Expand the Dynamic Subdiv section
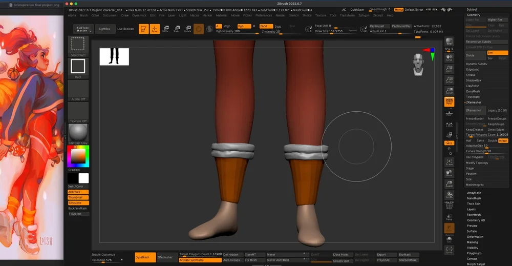The image size is (512, 266). tap(476, 64)
